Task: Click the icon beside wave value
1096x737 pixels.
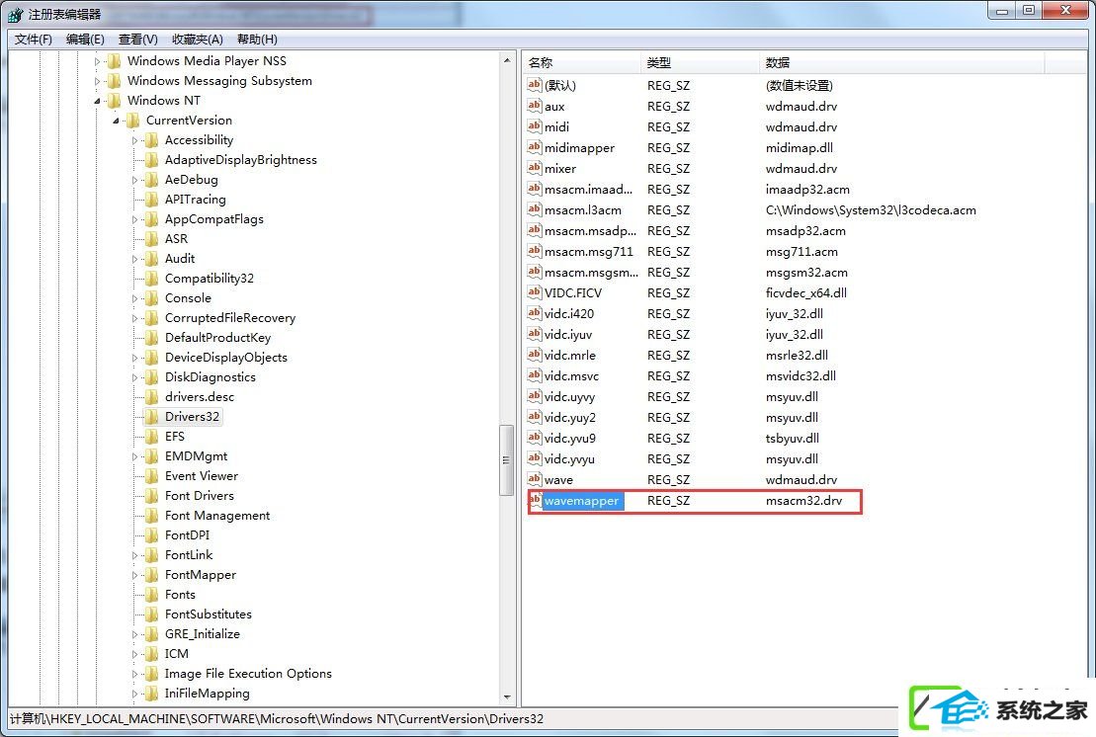Action: coord(534,479)
